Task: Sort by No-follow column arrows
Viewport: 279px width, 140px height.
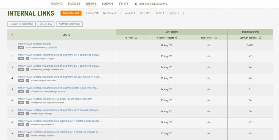Action: (136, 38)
